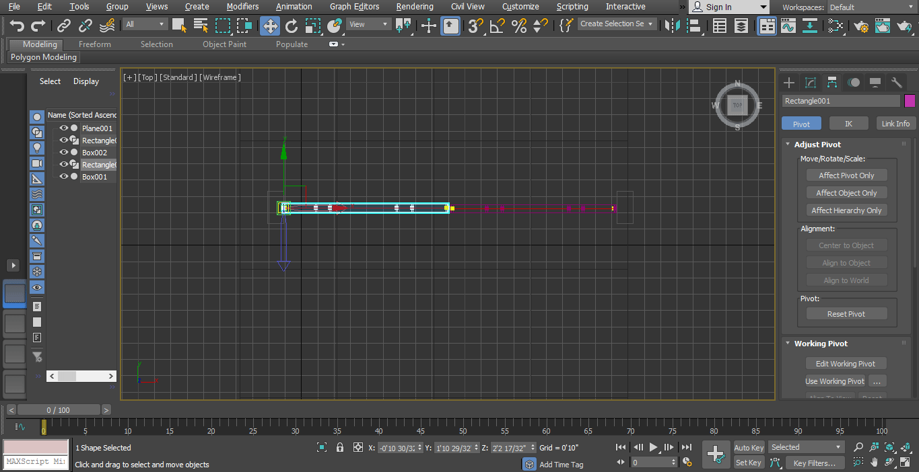Toggle the Angle Snap icon
Image resolution: width=919 pixels, height=472 pixels.
click(x=498, y=26)
